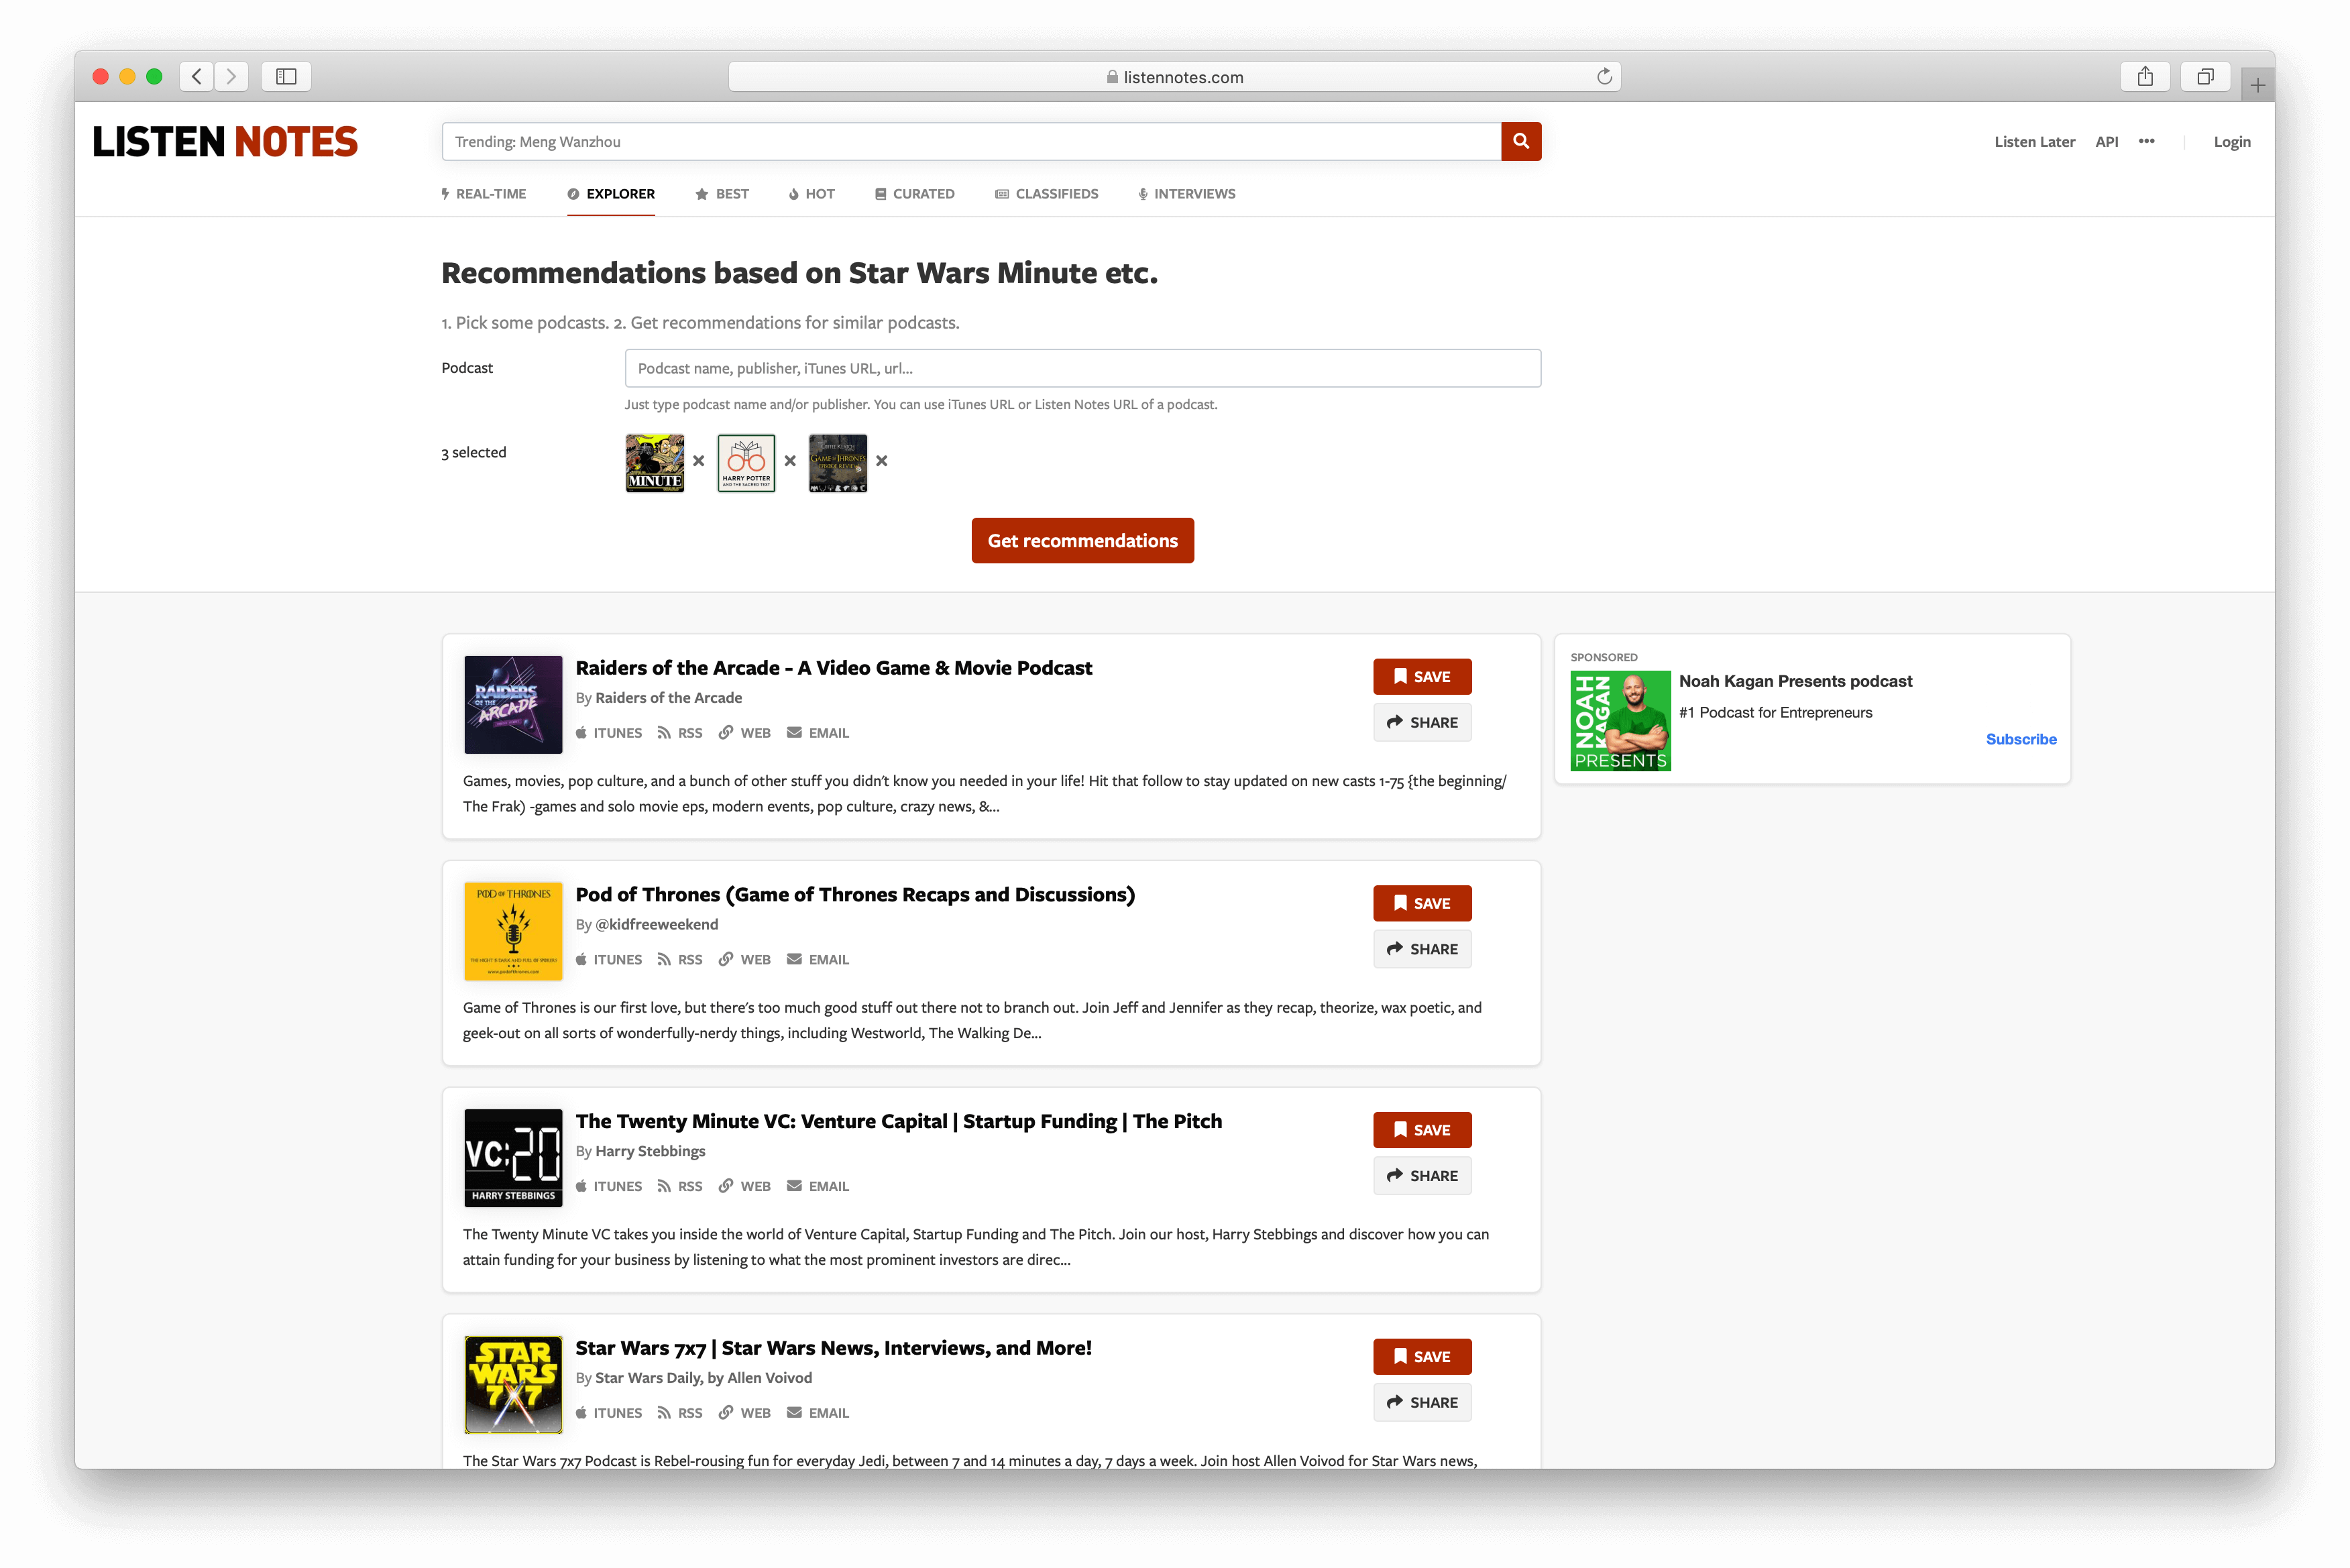The height and width of the screenshot is (1568, 2350).
Task: Click the listennotes.com address bar
Action: (x=1174, y=77)
